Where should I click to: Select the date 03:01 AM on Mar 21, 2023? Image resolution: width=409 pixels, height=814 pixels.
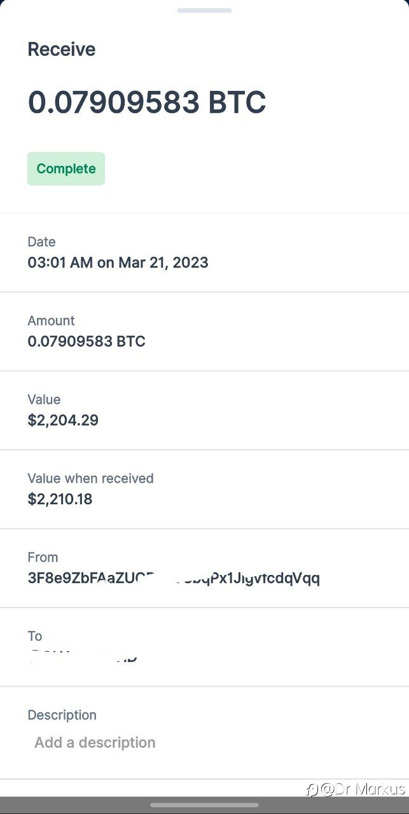click(x=118, y=263)
